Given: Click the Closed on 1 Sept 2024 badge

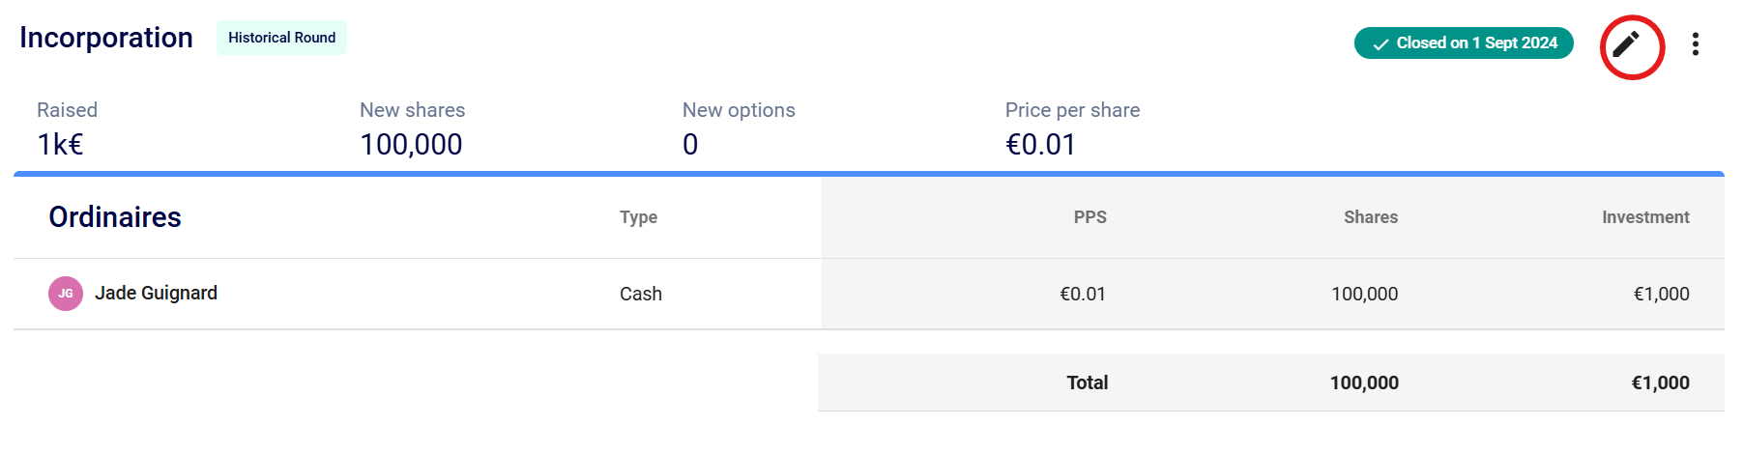Looking at the screenshot, I should [1463, 43].
